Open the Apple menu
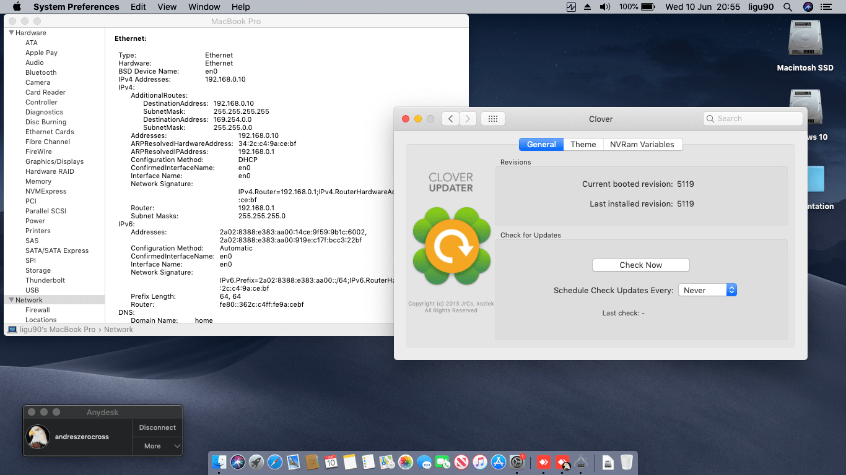The height and width of the screenshot is (475, 846). (16, 7)
